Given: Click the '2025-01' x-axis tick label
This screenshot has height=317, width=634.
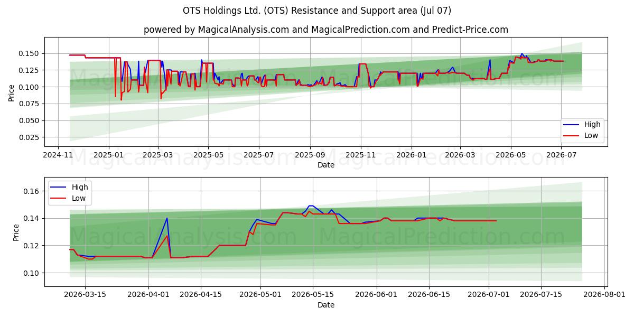Looking at the screenshot, I should (x=108, y=155).
